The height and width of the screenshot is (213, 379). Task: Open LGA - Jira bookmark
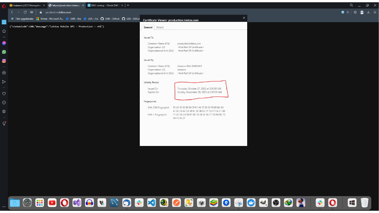(x=91, y=19)
